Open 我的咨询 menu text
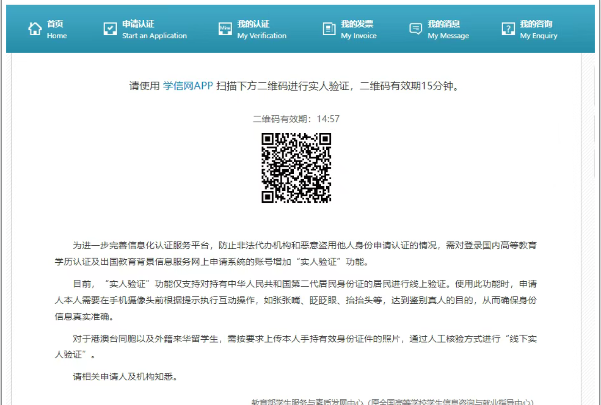The height and width of the screenshot is (405, 601). [x=536, y=24]
